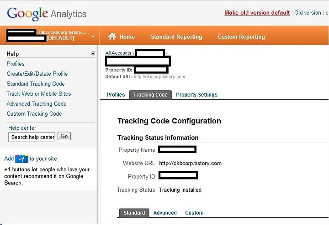The height and width of the screenshot is (225, 329).
Task: Click the Google +1 button icon
Action: pos(22,159)
